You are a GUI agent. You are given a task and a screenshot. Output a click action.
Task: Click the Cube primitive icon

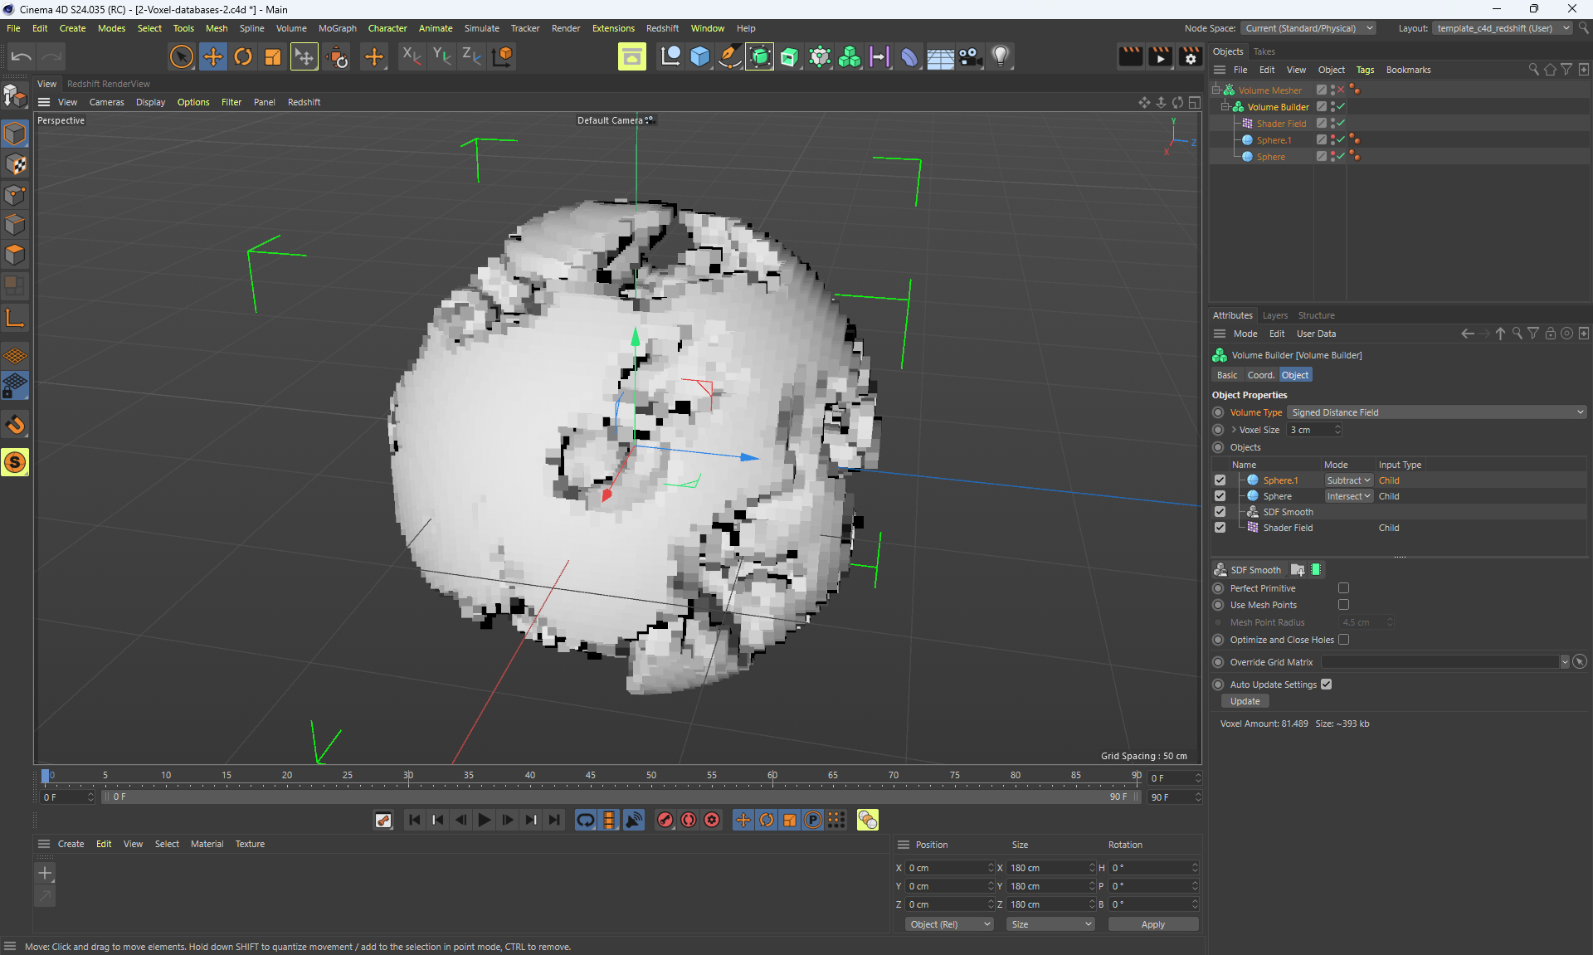(700, 56)
